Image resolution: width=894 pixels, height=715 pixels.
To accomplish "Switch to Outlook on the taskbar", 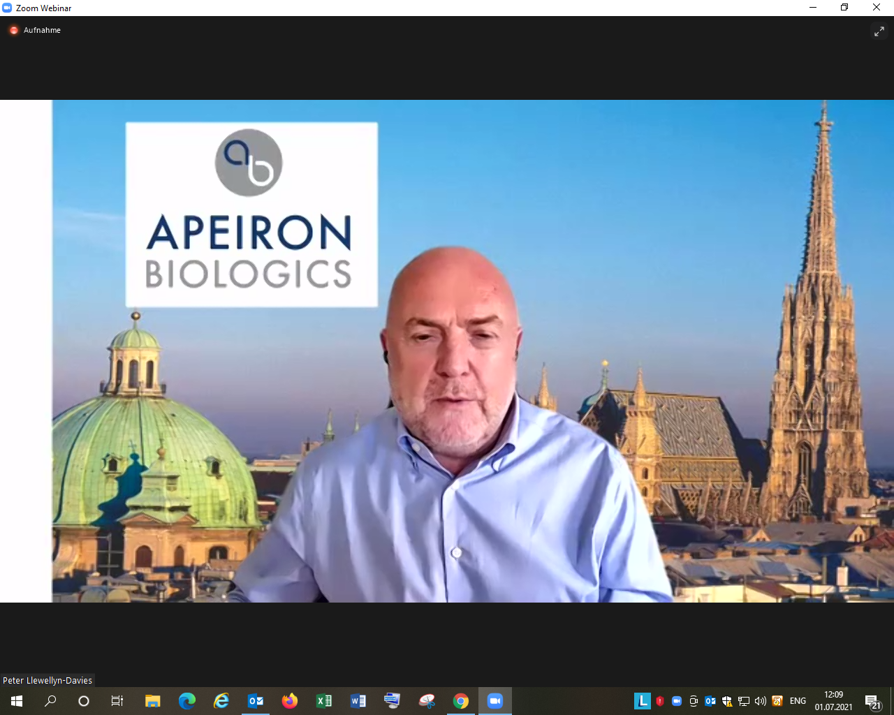I will [256, 701].
